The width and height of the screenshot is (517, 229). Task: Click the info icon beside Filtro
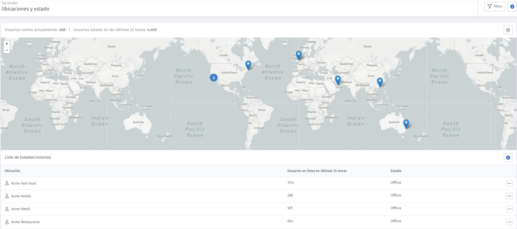[512, 6]
